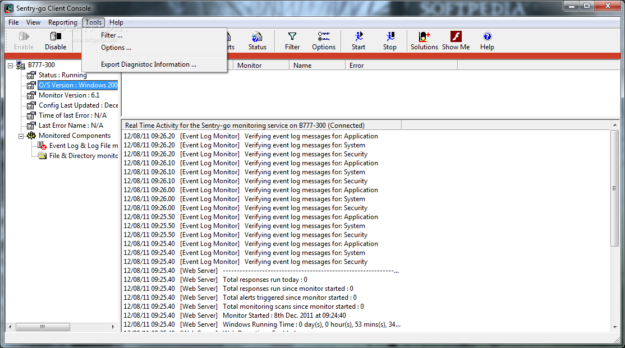This screenshot has width=625, height=348.
Task: Select the B777-300 tree label
Action: (x=42, y=65)
